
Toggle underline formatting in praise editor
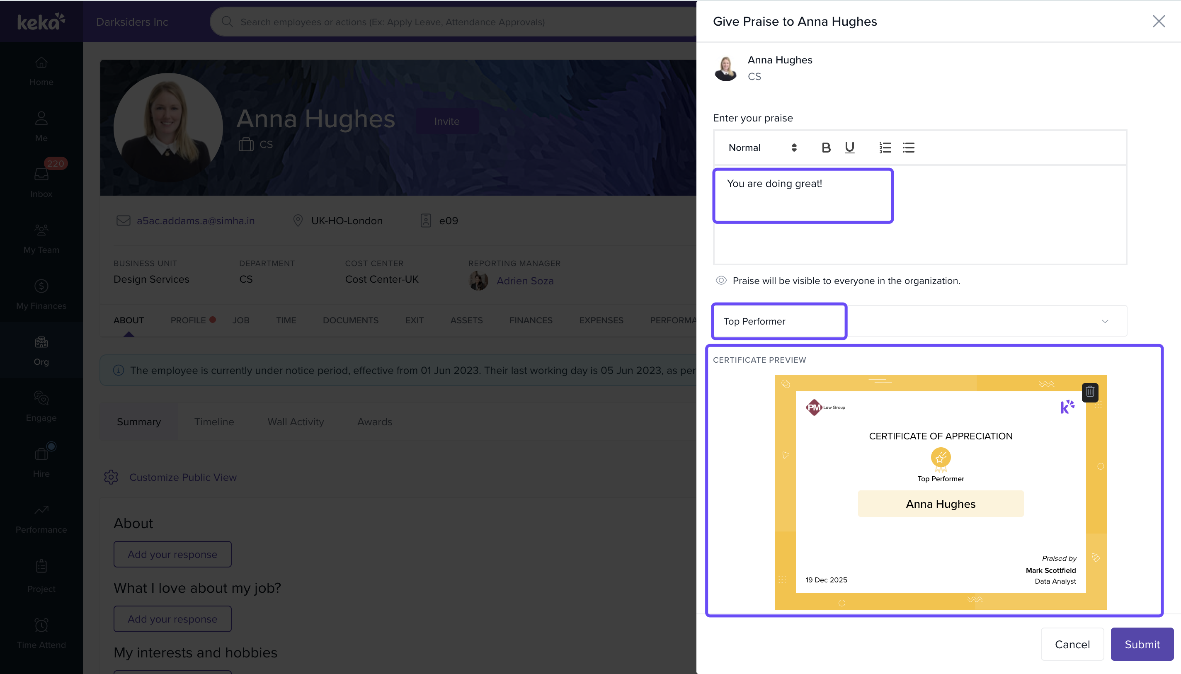tap(849, 148)
